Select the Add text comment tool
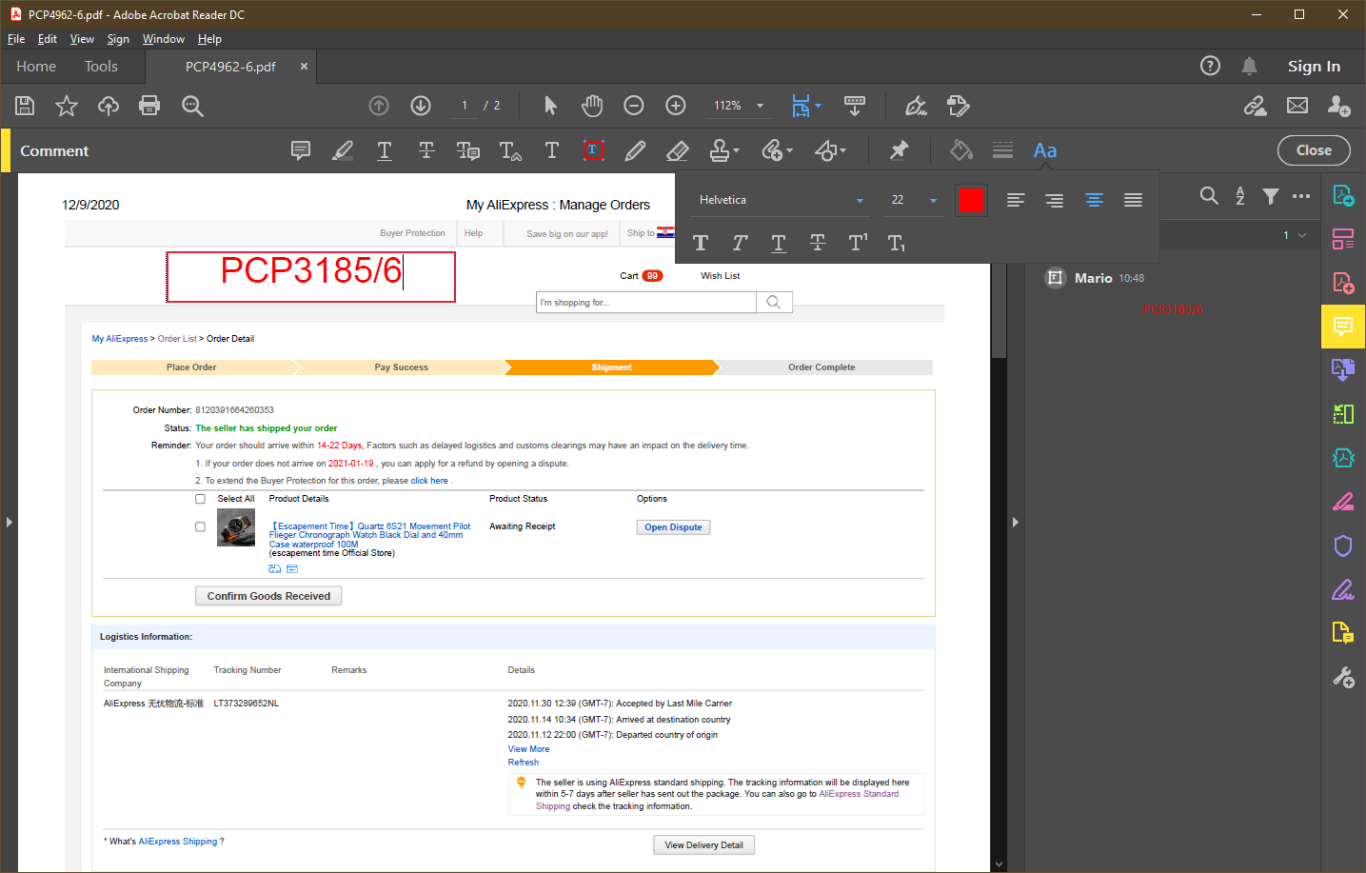Viewport: 1366px width, 873px height. 552,150
